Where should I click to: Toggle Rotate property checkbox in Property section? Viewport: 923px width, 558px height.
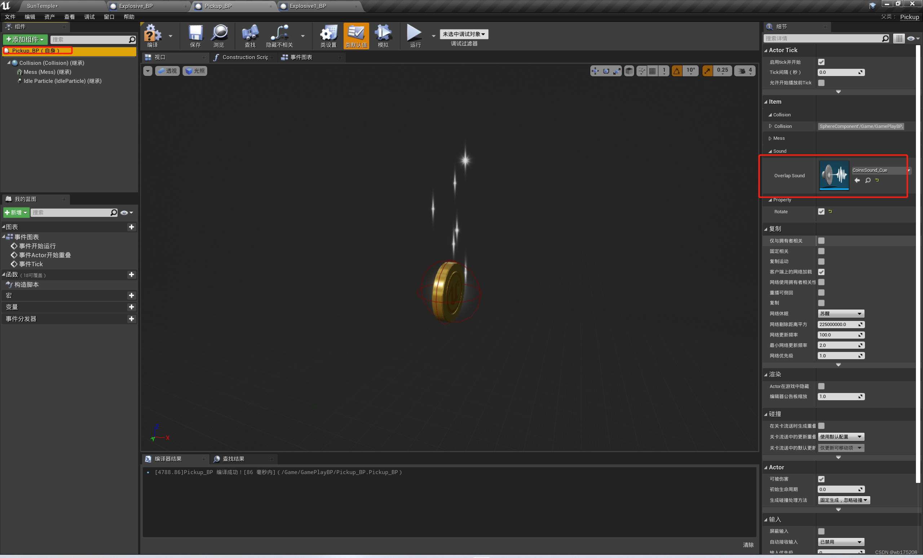click(x=821, y=211)
